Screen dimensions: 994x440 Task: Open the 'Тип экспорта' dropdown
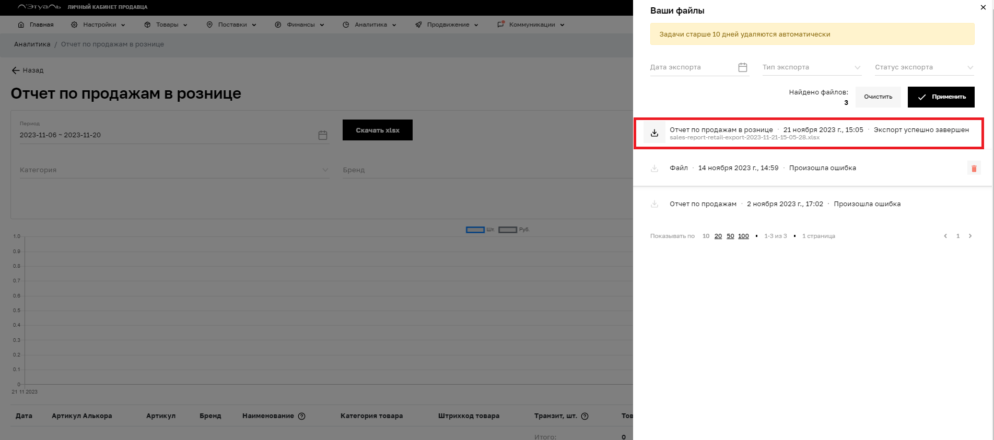812,67
